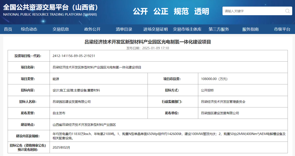Click the 全国公共资源交易平台 site title
This screenshot has width=295, height=156.
point(51,8)
